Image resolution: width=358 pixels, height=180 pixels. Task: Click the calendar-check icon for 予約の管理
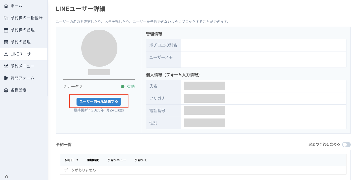(x=6, y=42)
